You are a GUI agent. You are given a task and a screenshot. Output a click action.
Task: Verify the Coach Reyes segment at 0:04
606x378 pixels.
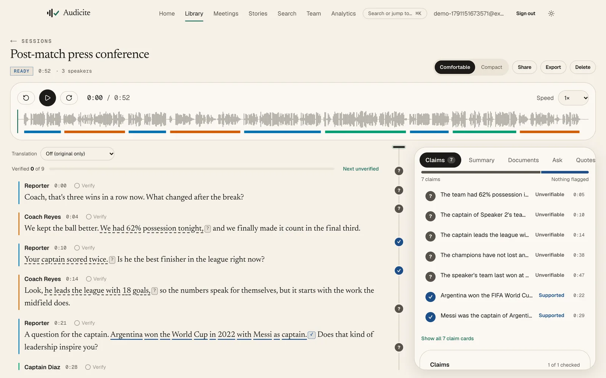(x=96, y=217)
